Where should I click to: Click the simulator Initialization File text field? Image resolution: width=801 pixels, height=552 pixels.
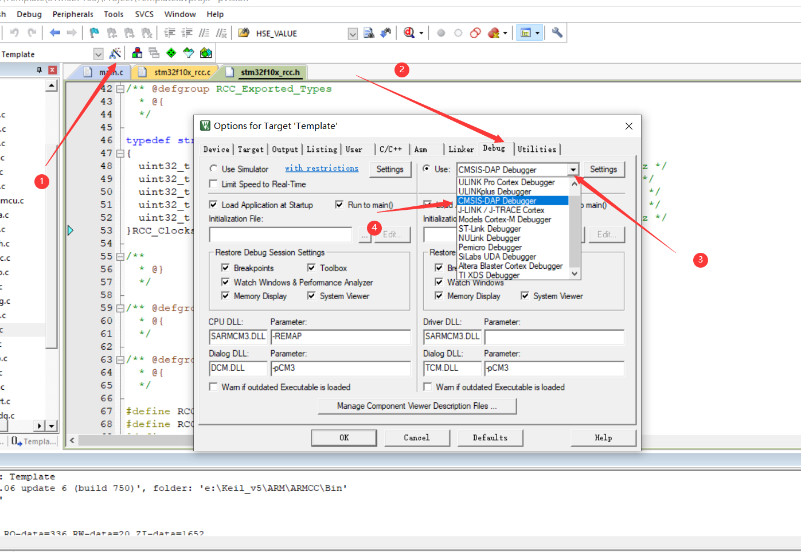point(280,234)
